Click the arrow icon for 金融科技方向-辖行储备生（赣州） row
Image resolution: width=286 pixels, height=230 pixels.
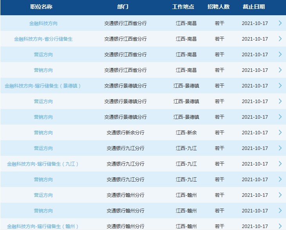(x=280, y=226)
